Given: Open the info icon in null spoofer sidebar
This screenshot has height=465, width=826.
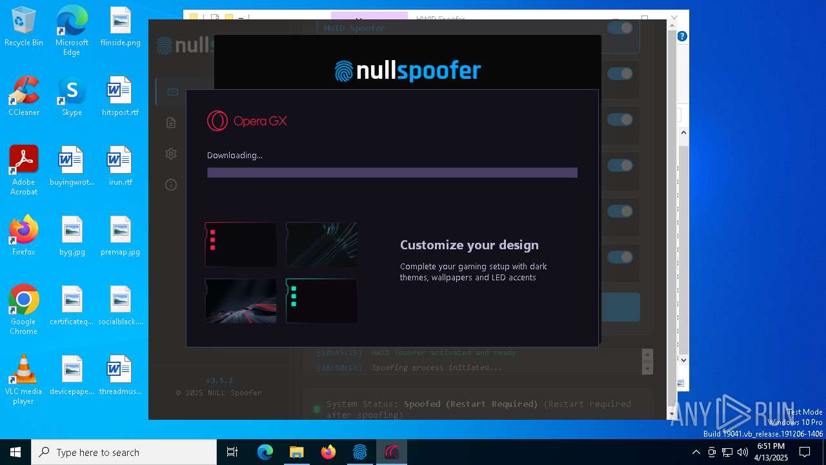Looking at the screenshot, I should [x=171, y=185].
